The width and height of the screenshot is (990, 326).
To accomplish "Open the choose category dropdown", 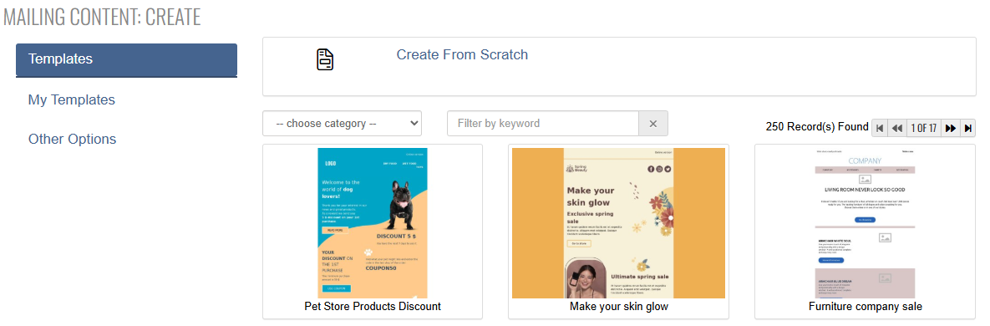I will pyautogui.click(x=343, y=123).
